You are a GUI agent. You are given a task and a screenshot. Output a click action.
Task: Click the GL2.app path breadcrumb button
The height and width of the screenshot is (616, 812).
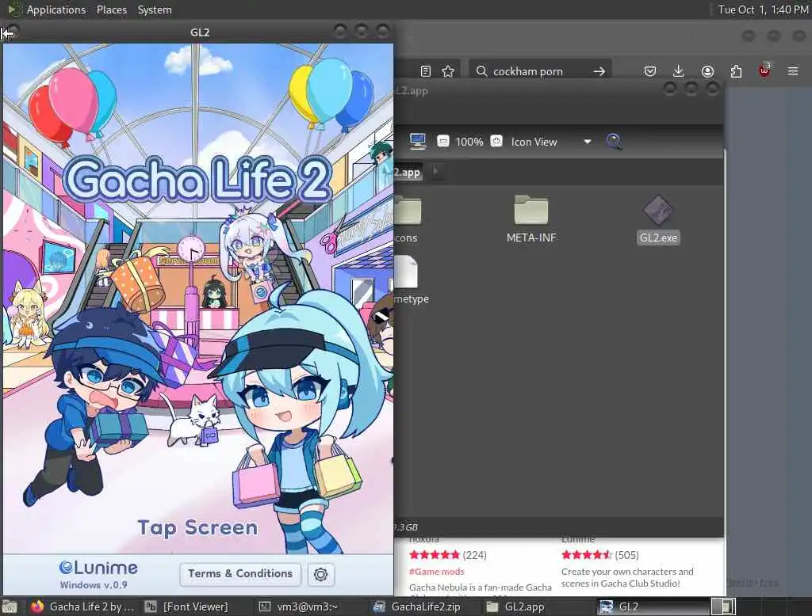point(408,173)
